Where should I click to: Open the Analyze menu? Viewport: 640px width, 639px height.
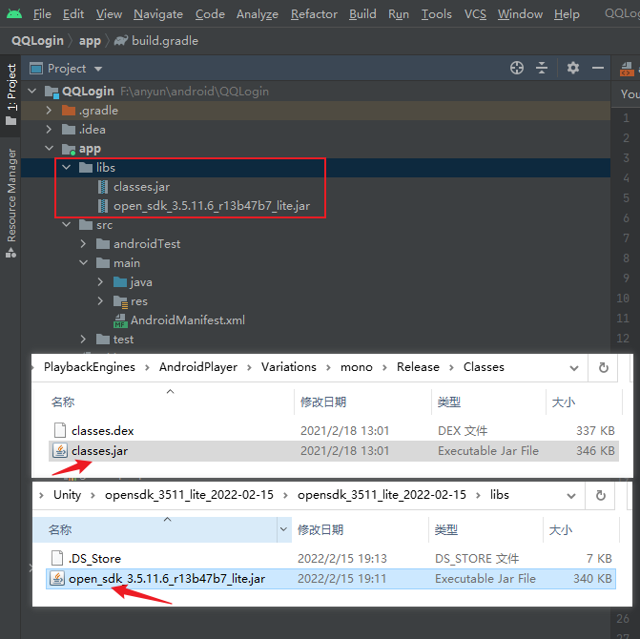(258, 14)
